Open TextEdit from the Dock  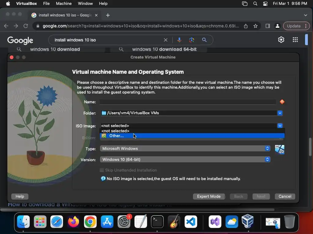point(141,222)
